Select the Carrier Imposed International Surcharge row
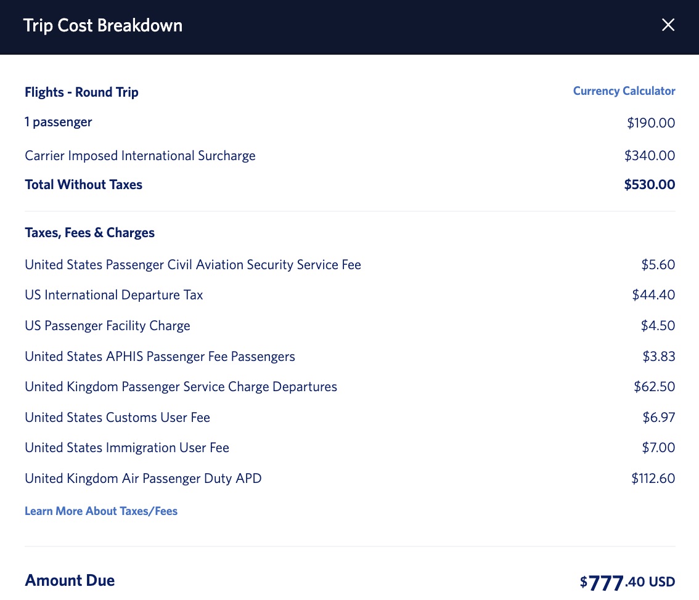699x600 pixels. click(140, 155)
